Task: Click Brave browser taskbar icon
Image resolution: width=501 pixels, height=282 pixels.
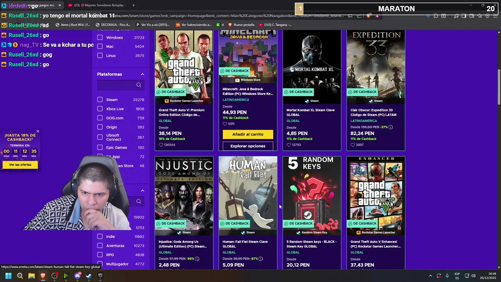Action: [x=43, y=276]
